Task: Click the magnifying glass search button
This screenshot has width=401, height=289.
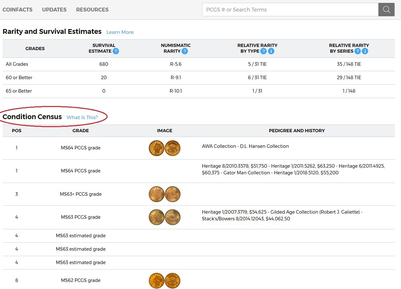Action: click(386, 10)
